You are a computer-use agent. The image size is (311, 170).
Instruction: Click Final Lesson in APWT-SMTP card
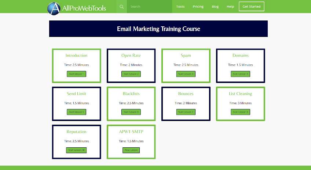pos(131,150)
